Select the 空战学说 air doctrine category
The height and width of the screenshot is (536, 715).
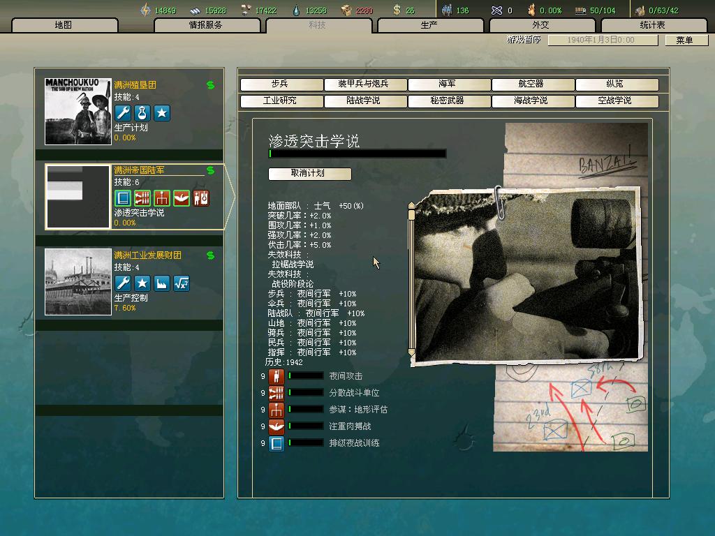click(617, 101)
